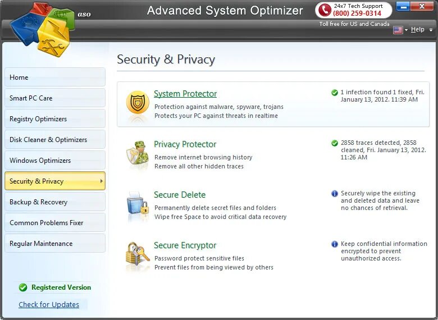Click the Advanced System Optimizer title
The height and width of the screenshot is (320, 438).
tap(225, 11)
